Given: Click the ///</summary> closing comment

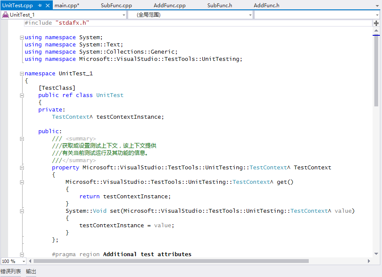Looking at the screenshot, I should pyautogui.click(x=74, y=160).
